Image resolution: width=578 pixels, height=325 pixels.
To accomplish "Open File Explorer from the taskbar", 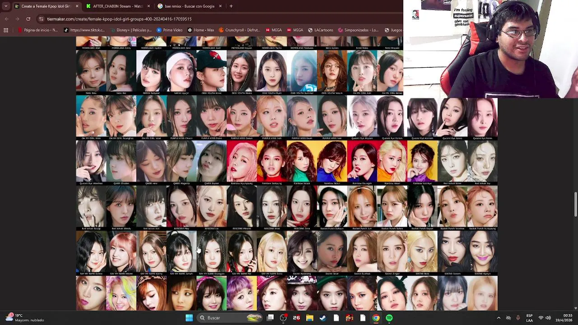I will coord(309,318).
